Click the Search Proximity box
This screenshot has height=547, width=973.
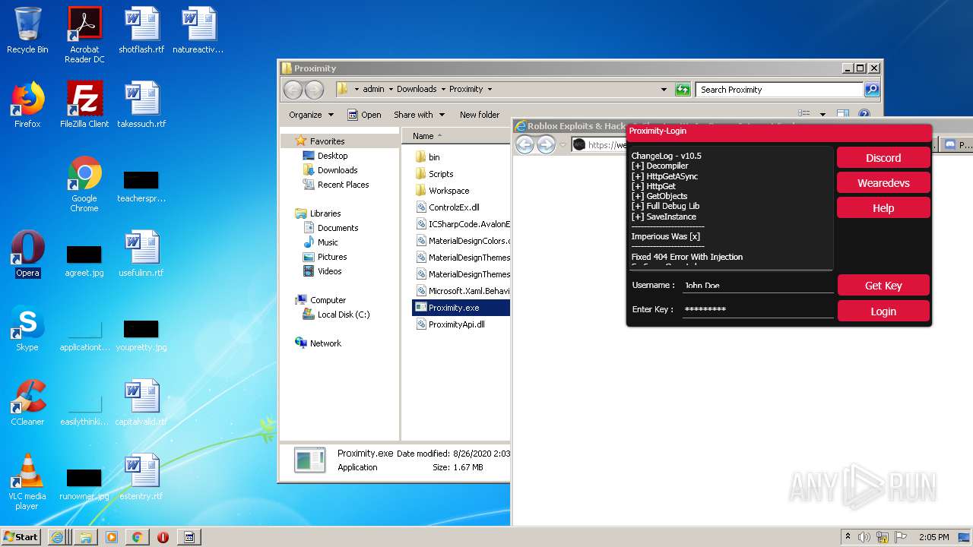[780, 90]
